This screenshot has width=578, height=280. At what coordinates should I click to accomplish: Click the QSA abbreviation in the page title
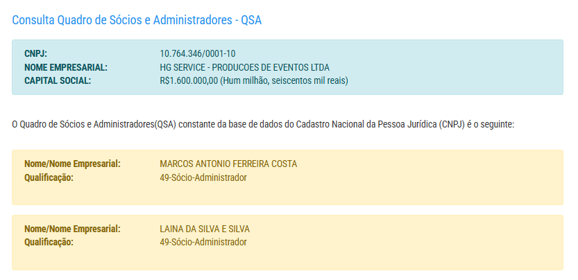250,20
